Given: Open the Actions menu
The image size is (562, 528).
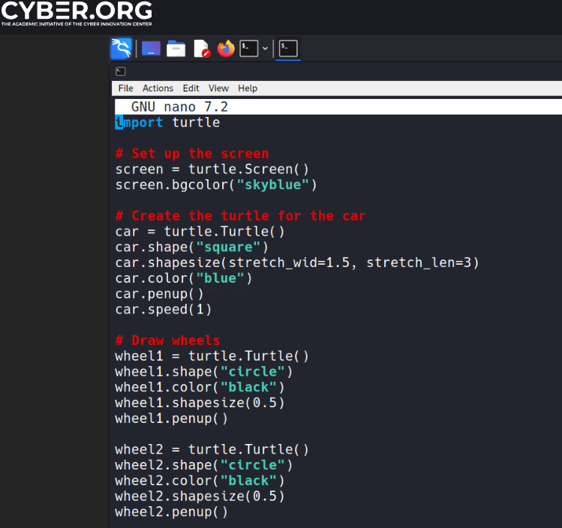Looking at the screenshot, I should (x=158, y=88).
